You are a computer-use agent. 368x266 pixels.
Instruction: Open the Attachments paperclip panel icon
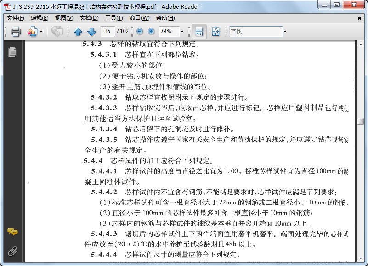(12, 251)
